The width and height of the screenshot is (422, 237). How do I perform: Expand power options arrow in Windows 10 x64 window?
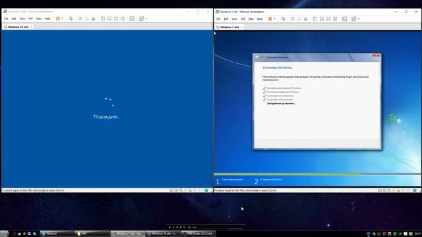coord(63,19)
